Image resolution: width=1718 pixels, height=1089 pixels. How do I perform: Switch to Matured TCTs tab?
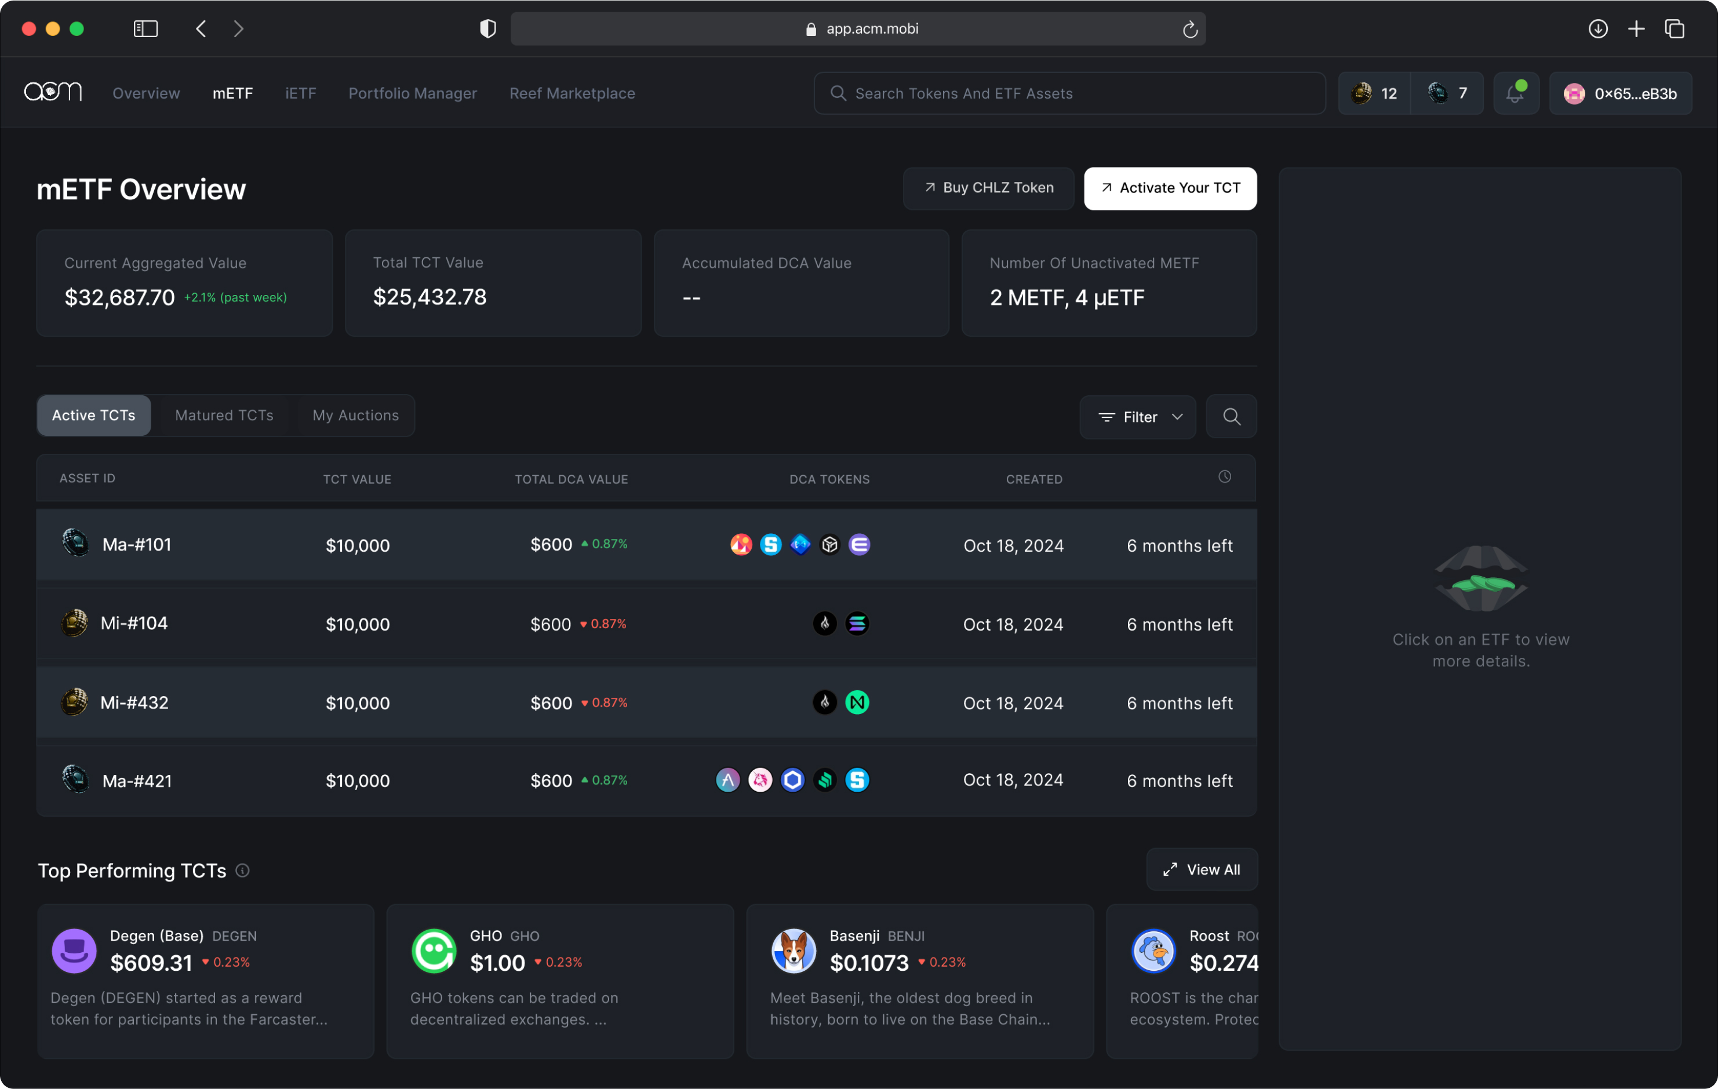[224, 415]
